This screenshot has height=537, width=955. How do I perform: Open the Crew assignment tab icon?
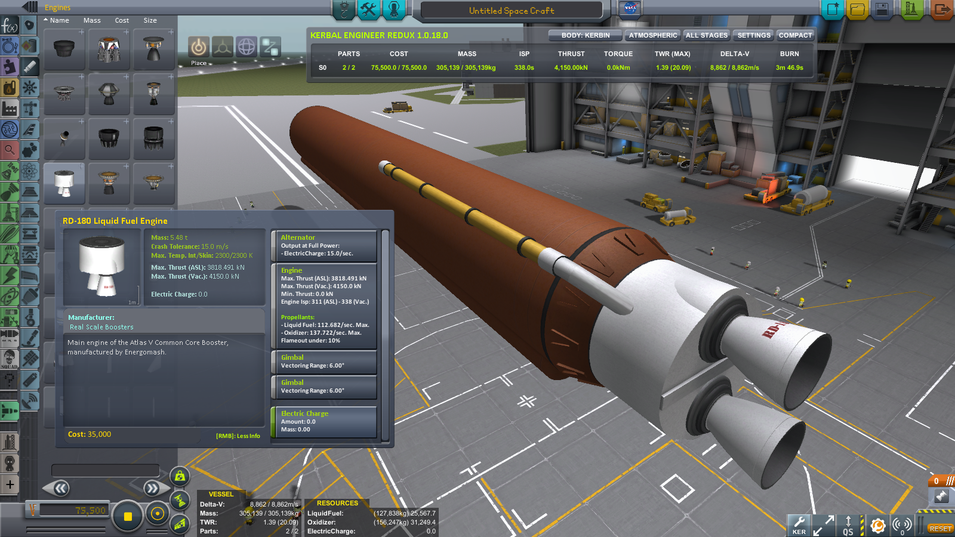coord(394,10)
